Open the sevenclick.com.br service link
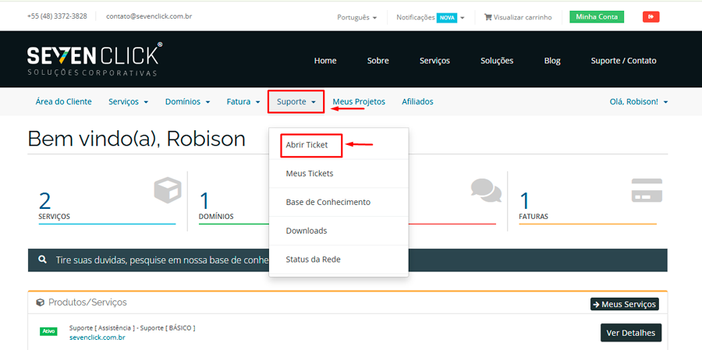The image size is (702, 350). (97, 338)
